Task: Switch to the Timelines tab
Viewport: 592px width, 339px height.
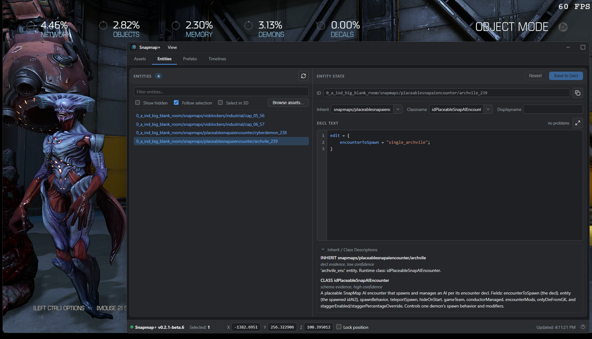Action: click(x=217, y=59)
